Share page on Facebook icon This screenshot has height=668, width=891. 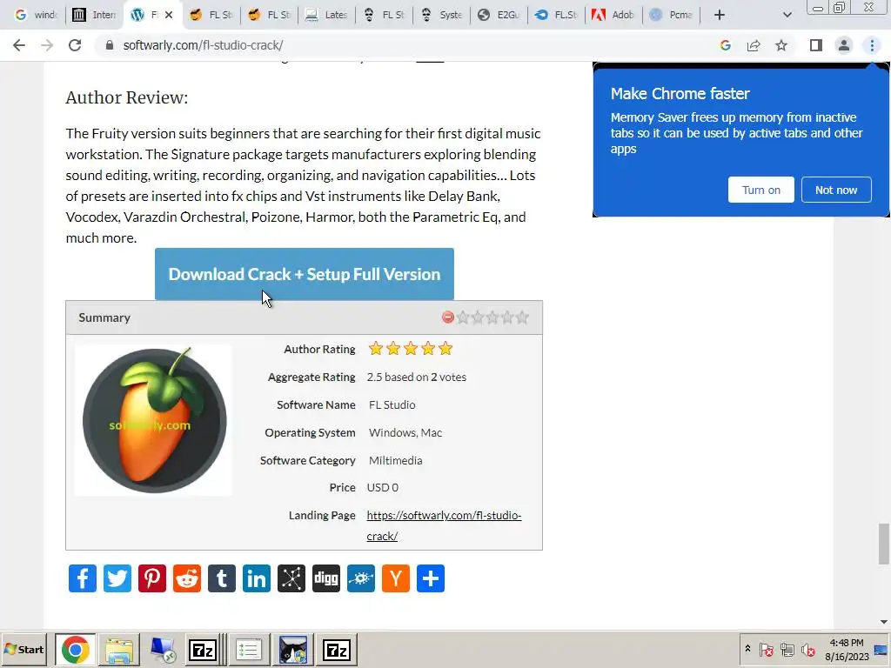tap(83, 578)
